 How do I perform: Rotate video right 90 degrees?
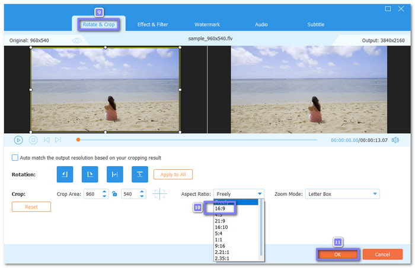tap(90, 175)
